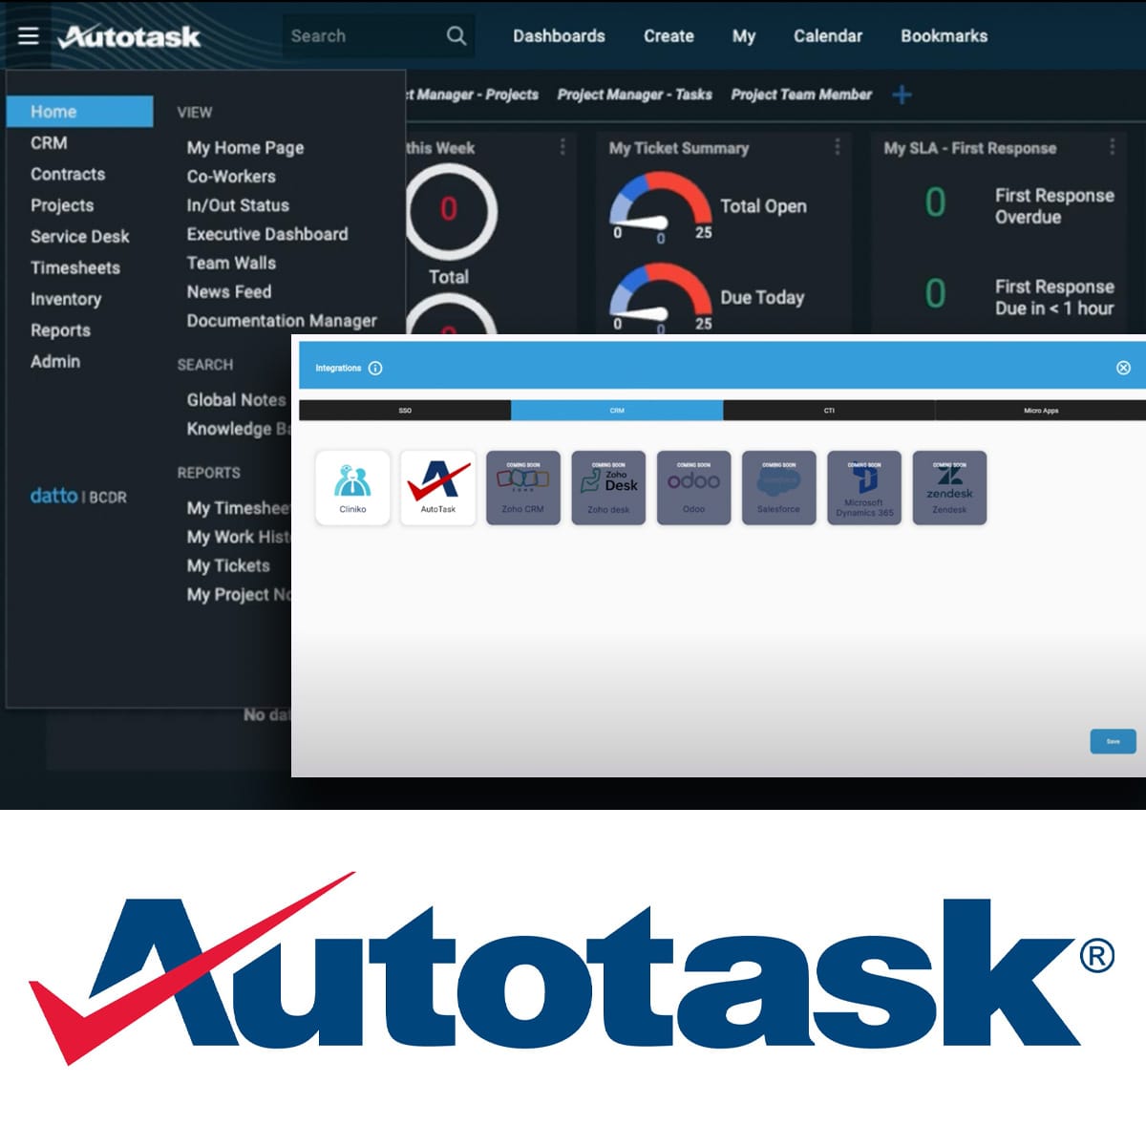
Task: Open the My SLA widget options menu
Action: pos(1112,145)
